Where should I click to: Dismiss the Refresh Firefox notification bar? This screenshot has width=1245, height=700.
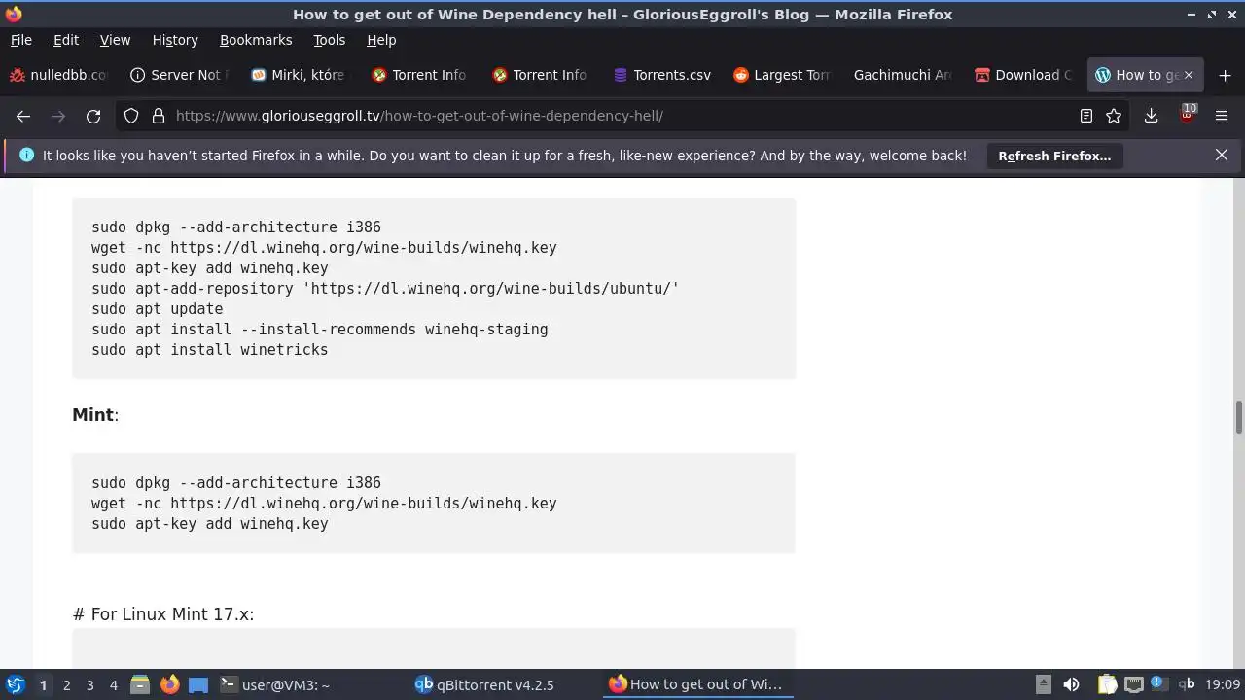1222,156
